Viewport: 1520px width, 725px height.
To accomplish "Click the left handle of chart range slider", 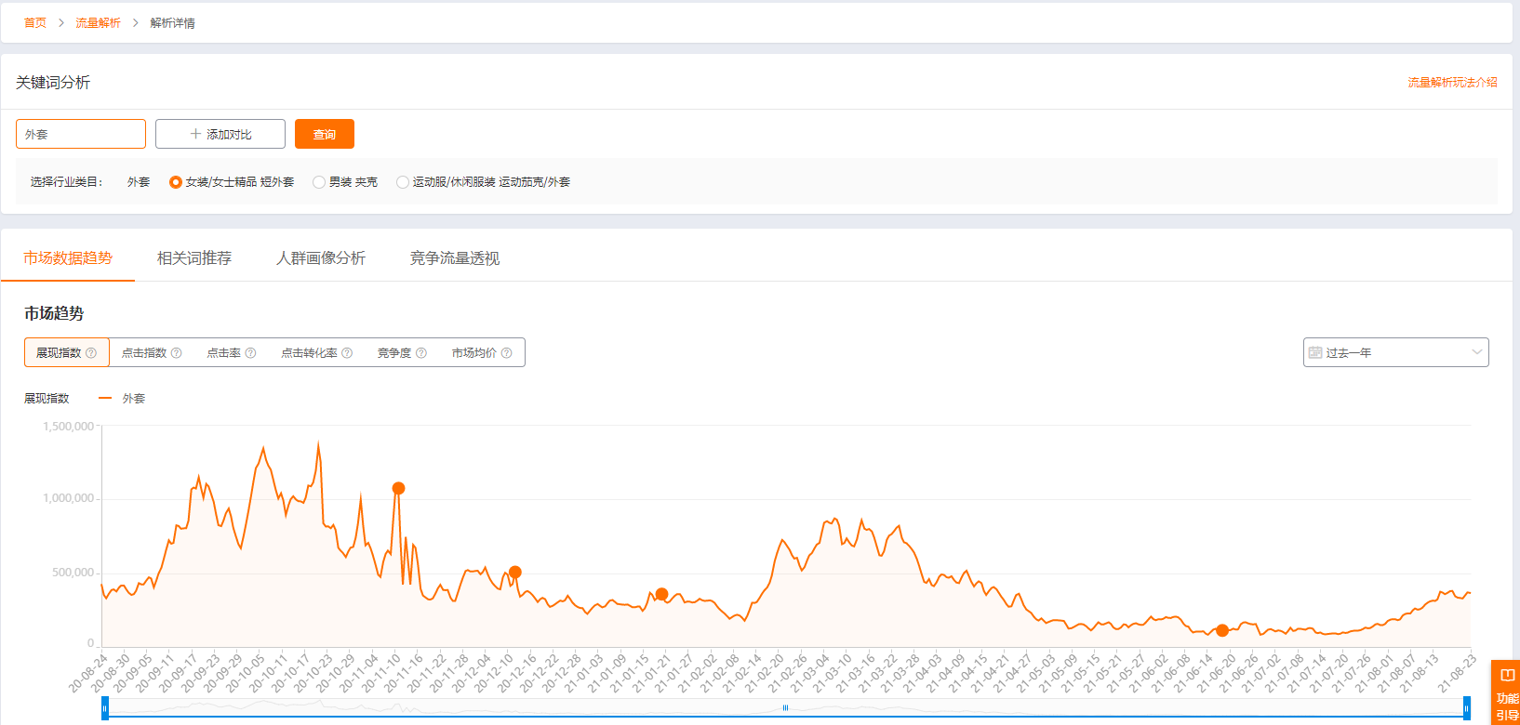I will tap(105, 708).
